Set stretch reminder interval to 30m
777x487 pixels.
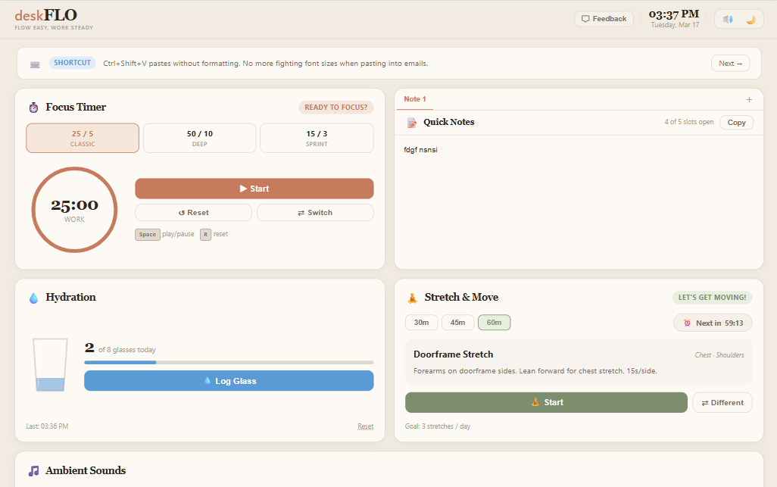tap(421, 322)
